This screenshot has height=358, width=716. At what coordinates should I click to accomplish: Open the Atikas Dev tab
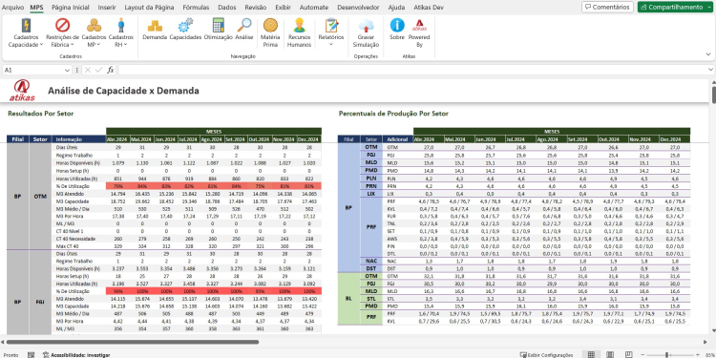[429, 8]
